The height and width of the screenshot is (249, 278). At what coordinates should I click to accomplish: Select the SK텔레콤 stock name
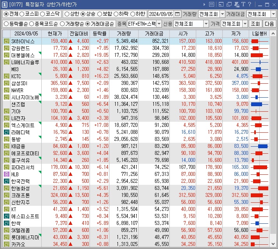21,230
